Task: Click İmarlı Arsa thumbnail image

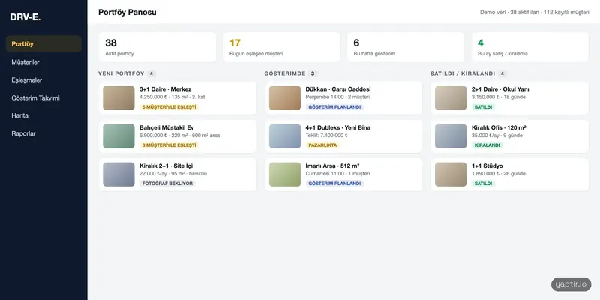Action: [x=285, y=175]
